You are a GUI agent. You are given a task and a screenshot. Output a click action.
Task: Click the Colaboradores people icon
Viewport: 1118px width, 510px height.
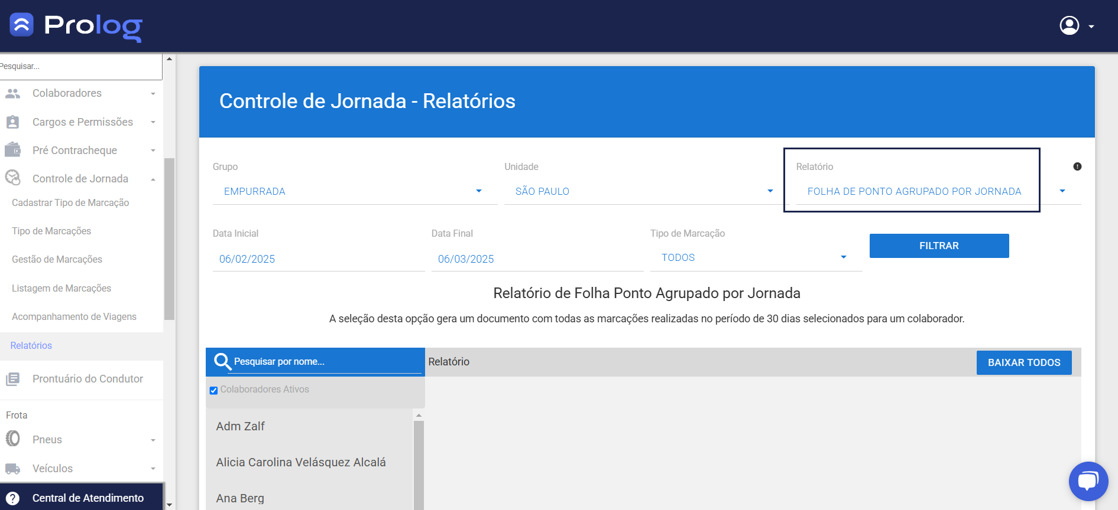[x=12, y=93]
